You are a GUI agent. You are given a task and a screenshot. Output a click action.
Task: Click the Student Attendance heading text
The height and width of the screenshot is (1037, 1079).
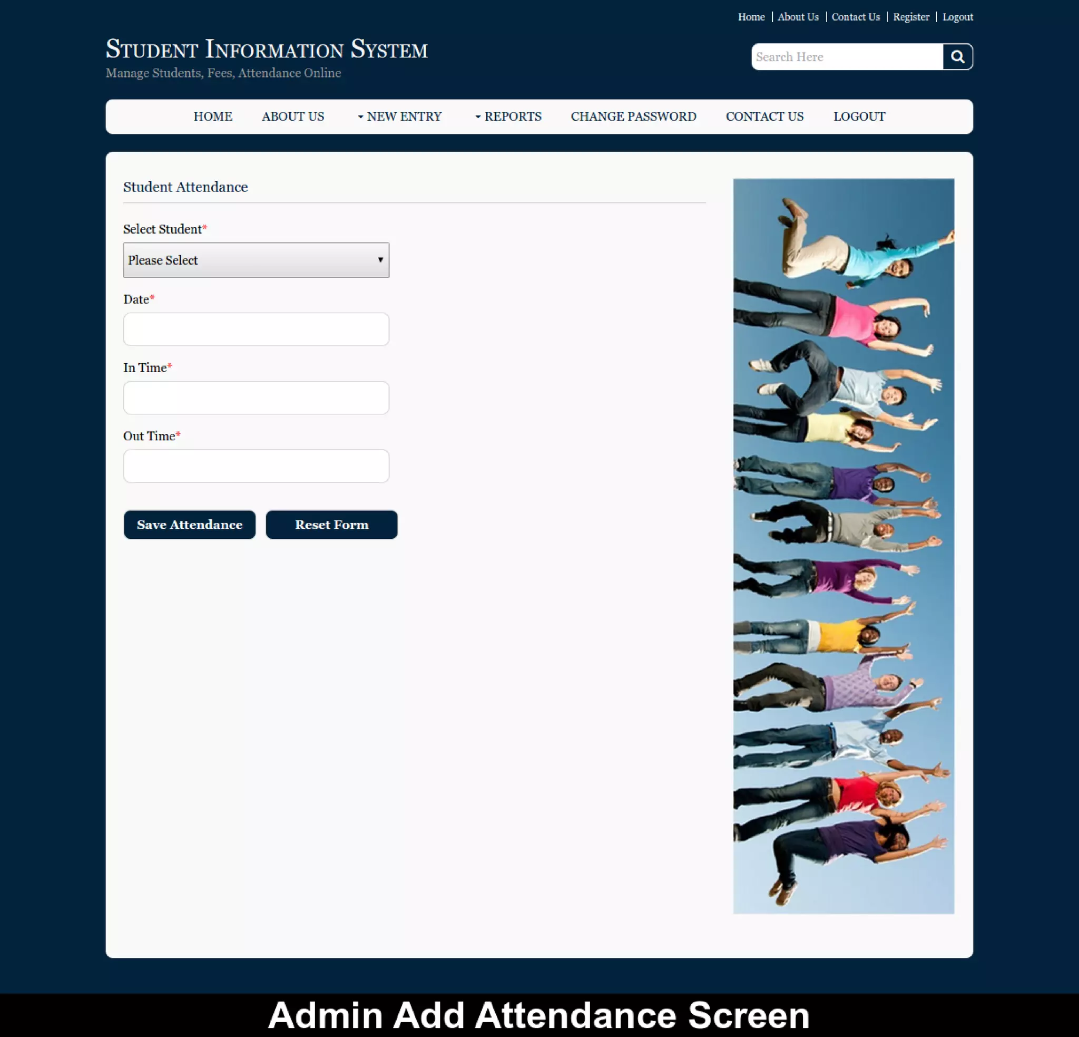[185, 187]
